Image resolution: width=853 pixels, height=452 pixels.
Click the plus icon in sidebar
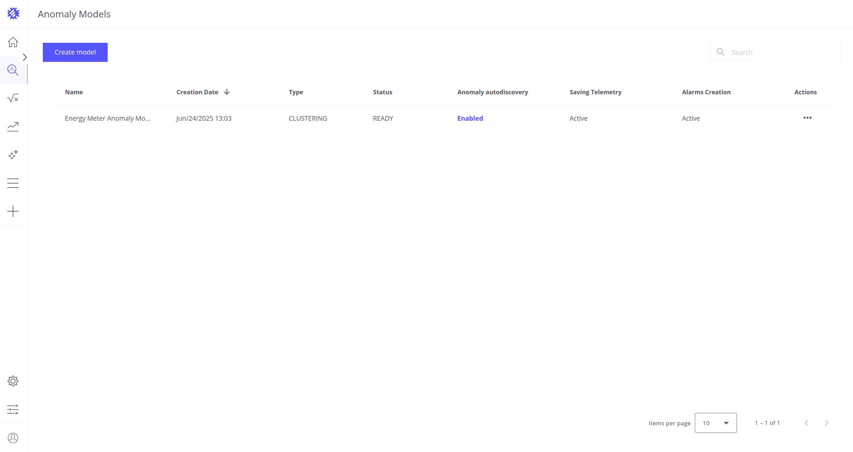pos(13,211)
